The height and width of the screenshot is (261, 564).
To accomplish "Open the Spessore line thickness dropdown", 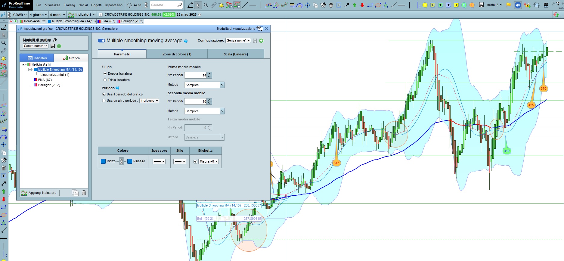I will 159,161.
